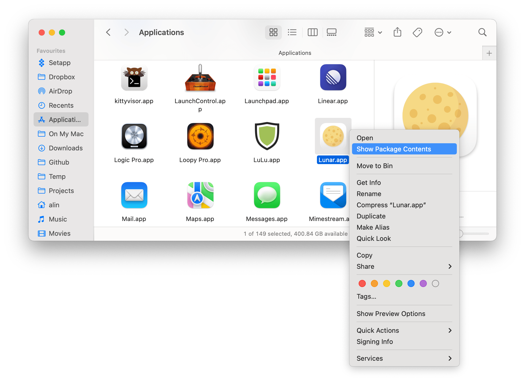Choose Show Preview Options
Image resolution: width=525 pixels, height=380 pixels.
pos(404,314)
